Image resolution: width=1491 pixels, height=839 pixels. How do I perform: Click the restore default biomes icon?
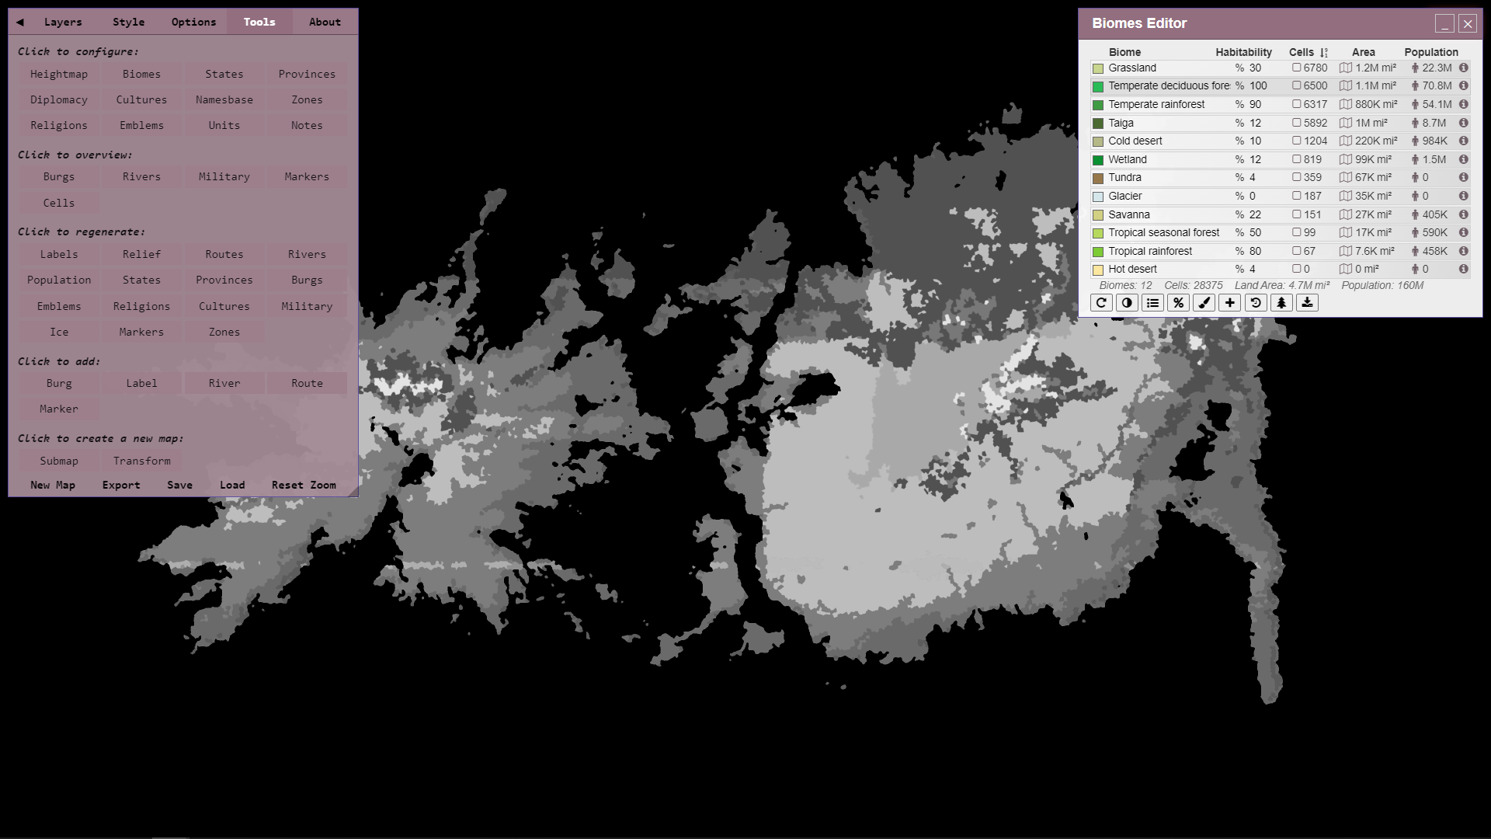1256,303
